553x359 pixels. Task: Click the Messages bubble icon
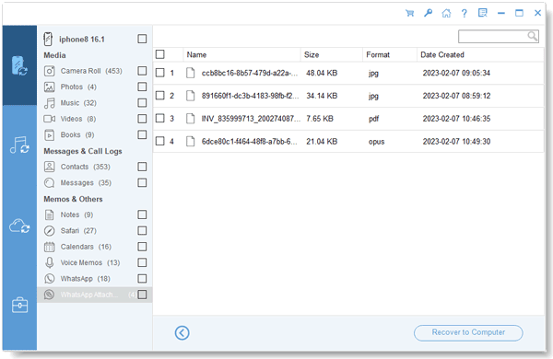coord(50,183)
